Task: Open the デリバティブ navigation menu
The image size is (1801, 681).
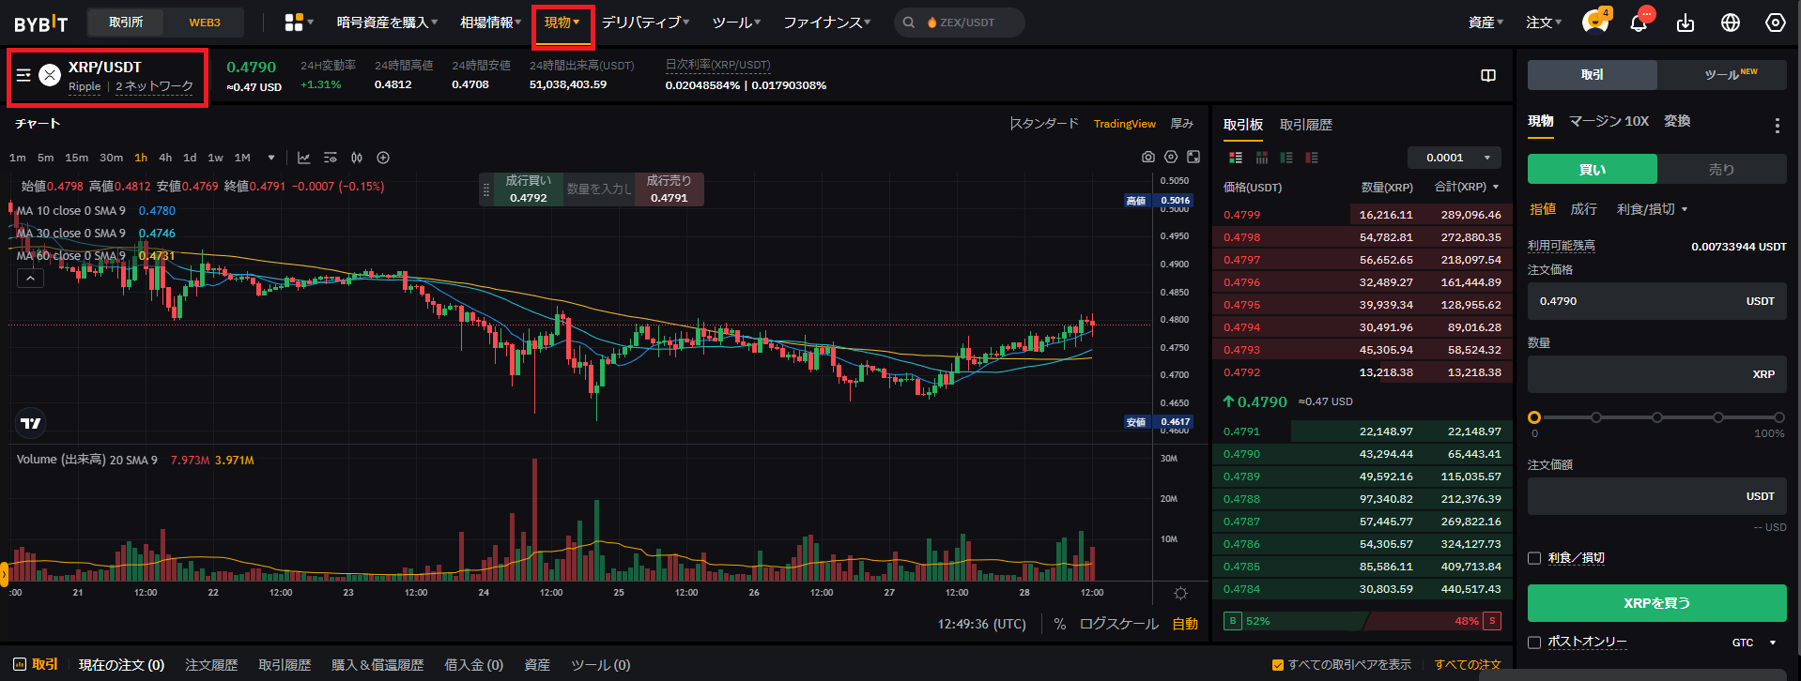Action: click(x=645, y=23)
